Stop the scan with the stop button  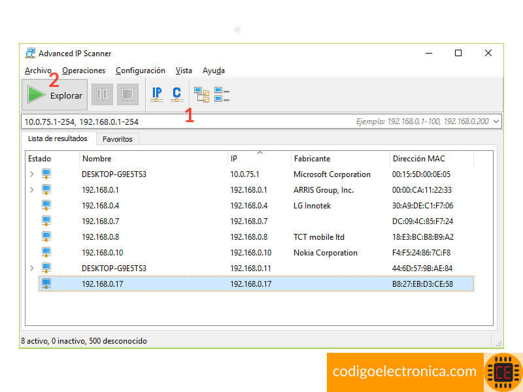click(x=127, y=94)
